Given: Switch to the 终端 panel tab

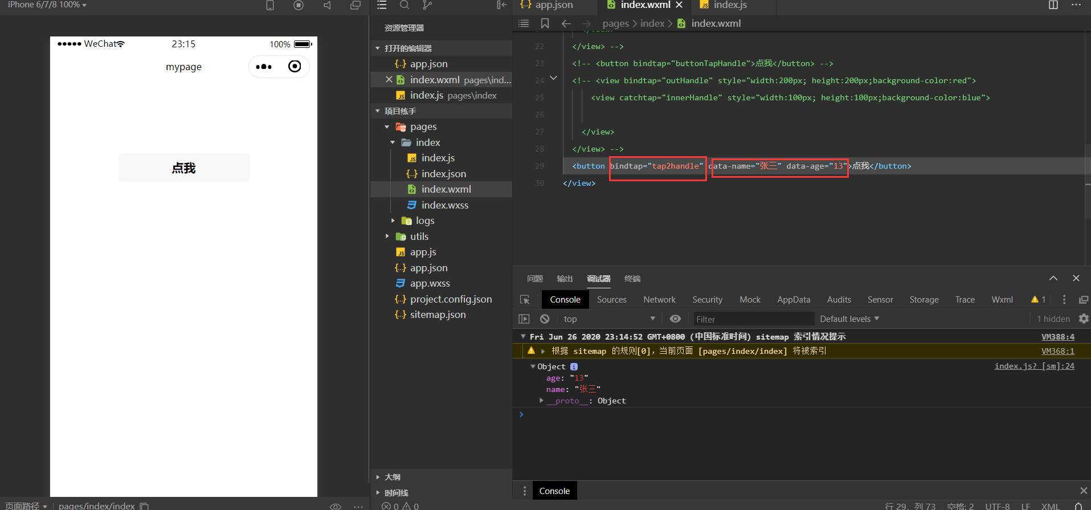Looking at the screenshot, I should (632, 279).
